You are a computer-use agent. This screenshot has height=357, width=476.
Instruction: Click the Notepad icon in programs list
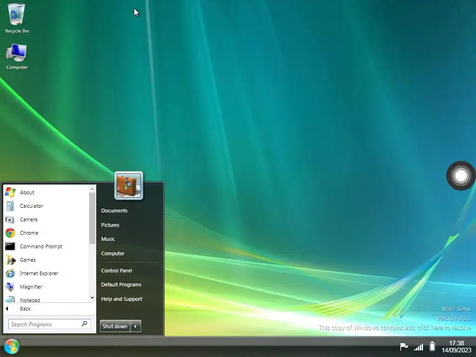[10, 299]
